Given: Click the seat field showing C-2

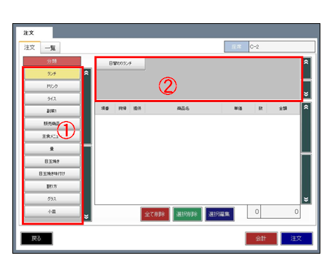Looking at the screenshot, I should (x=282, y=46).
